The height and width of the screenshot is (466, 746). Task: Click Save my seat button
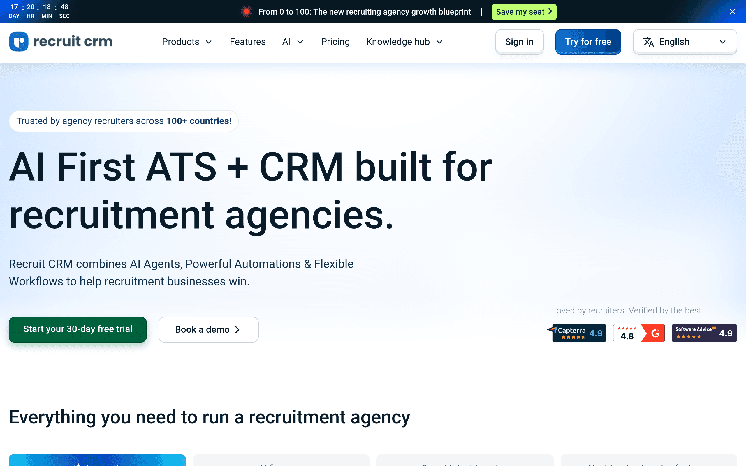point(524,12)
